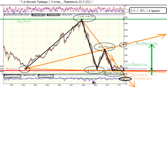The width and height of the screenshot is (167, 156).
Task: Click the chart title dated 20.5.2011
Action: pyautogui.click(x=56, y=2)
